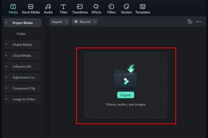Open the Stickers face icon

pos(126,7)
